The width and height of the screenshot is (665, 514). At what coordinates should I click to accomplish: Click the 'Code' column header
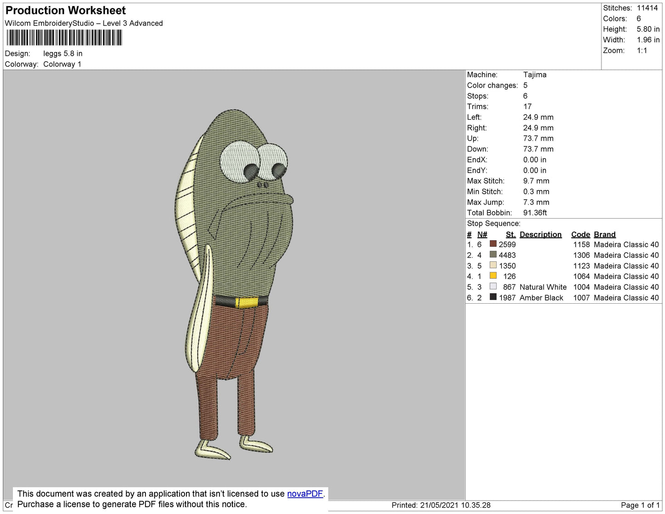[581, 234]
